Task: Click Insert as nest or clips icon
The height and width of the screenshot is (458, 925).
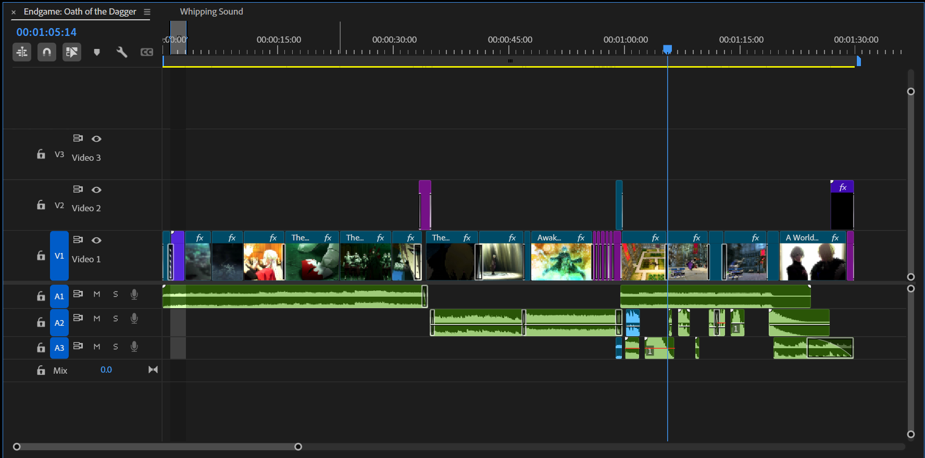Action: tap(22, 52)
